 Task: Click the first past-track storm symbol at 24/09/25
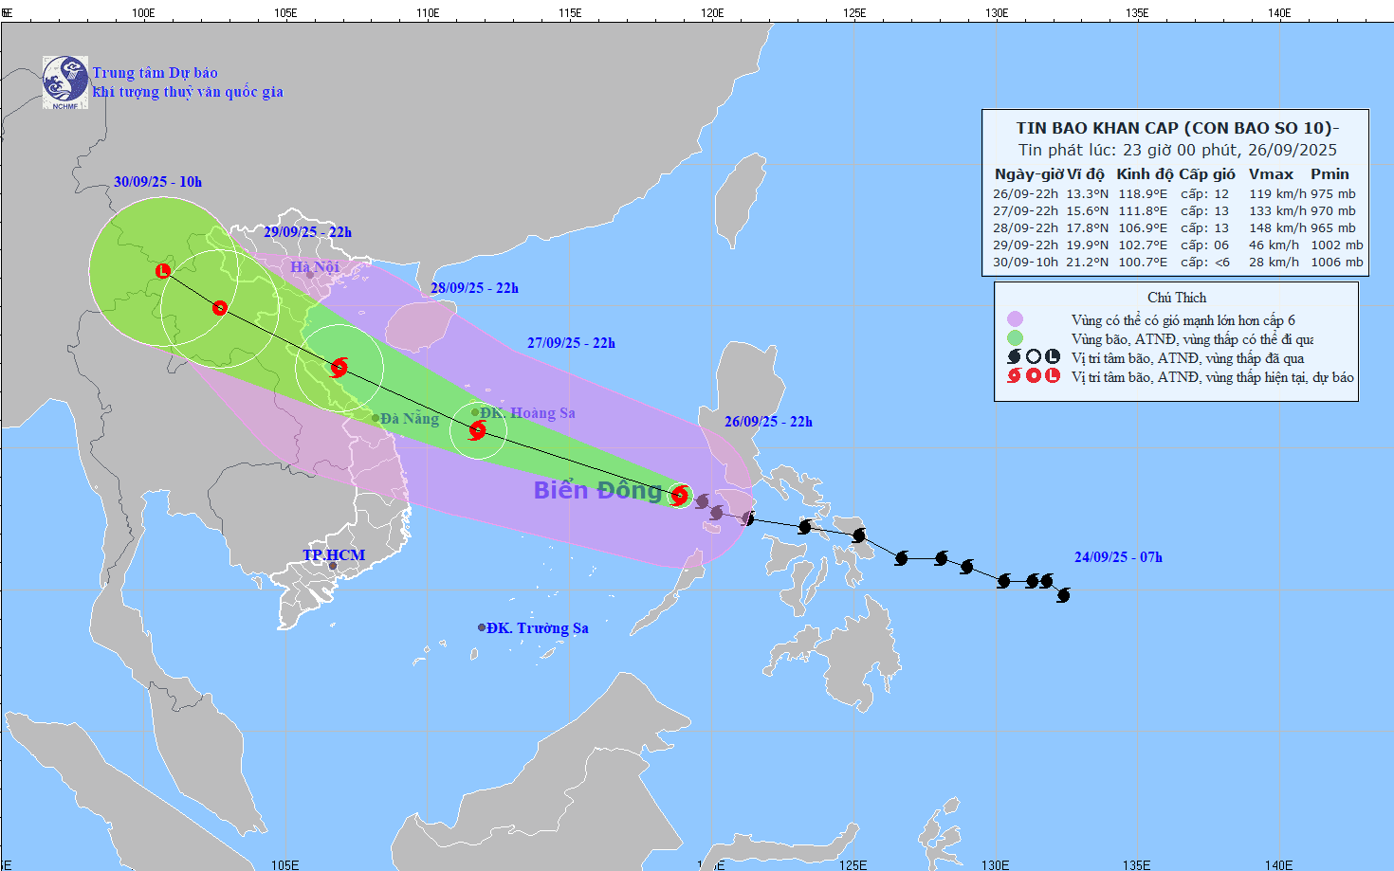click(1063, 595)
